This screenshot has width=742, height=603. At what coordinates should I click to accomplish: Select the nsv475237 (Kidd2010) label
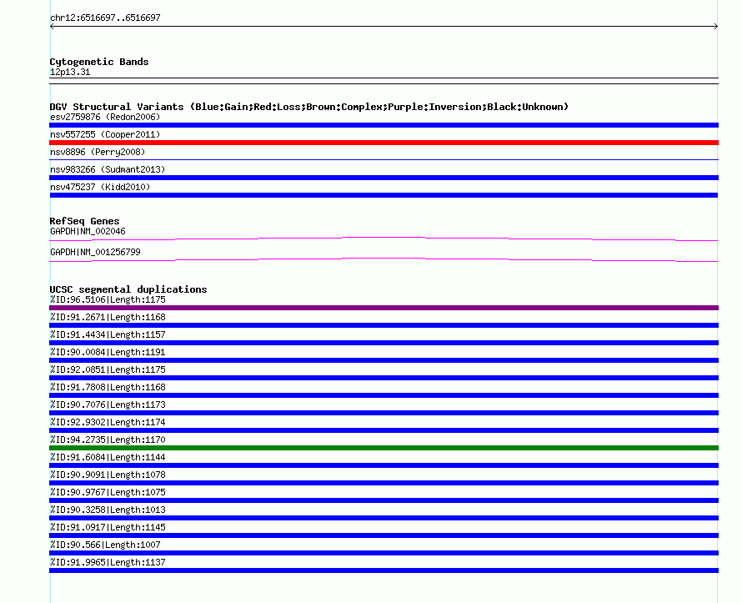pyautogui.click(x=100, y=187)
